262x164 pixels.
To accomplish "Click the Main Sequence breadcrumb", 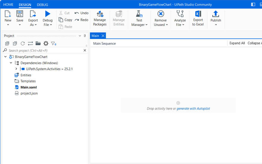I will point(105,43).
